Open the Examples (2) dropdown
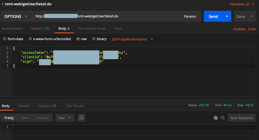 click(242, 4)
